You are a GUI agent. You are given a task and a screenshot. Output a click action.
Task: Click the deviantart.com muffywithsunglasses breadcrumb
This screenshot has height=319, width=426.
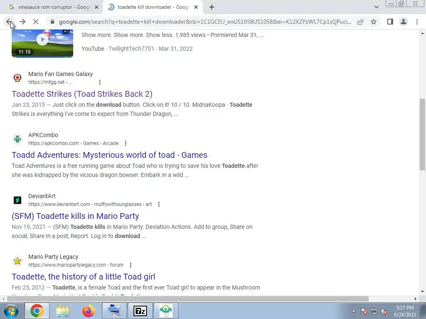(x=90, y=204)
